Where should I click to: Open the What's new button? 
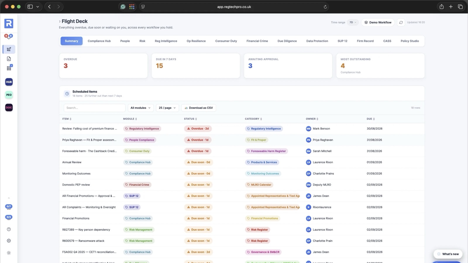tap(448, 254)
